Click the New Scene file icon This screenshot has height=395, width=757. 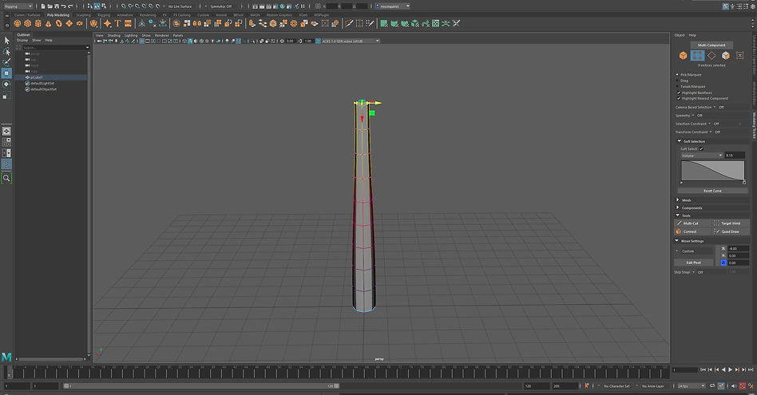(43, 6)
